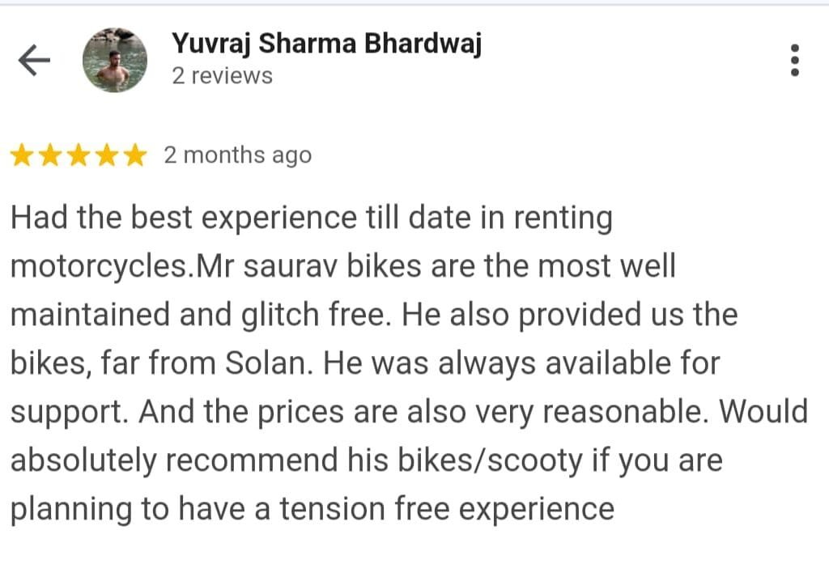Open the three-dot more options menu

[x=794, y=61]
